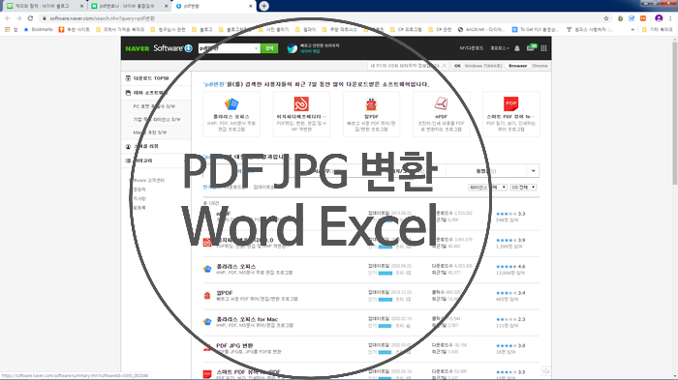
Task: Open the MY다운로드 link
Action: coord(472,48)
